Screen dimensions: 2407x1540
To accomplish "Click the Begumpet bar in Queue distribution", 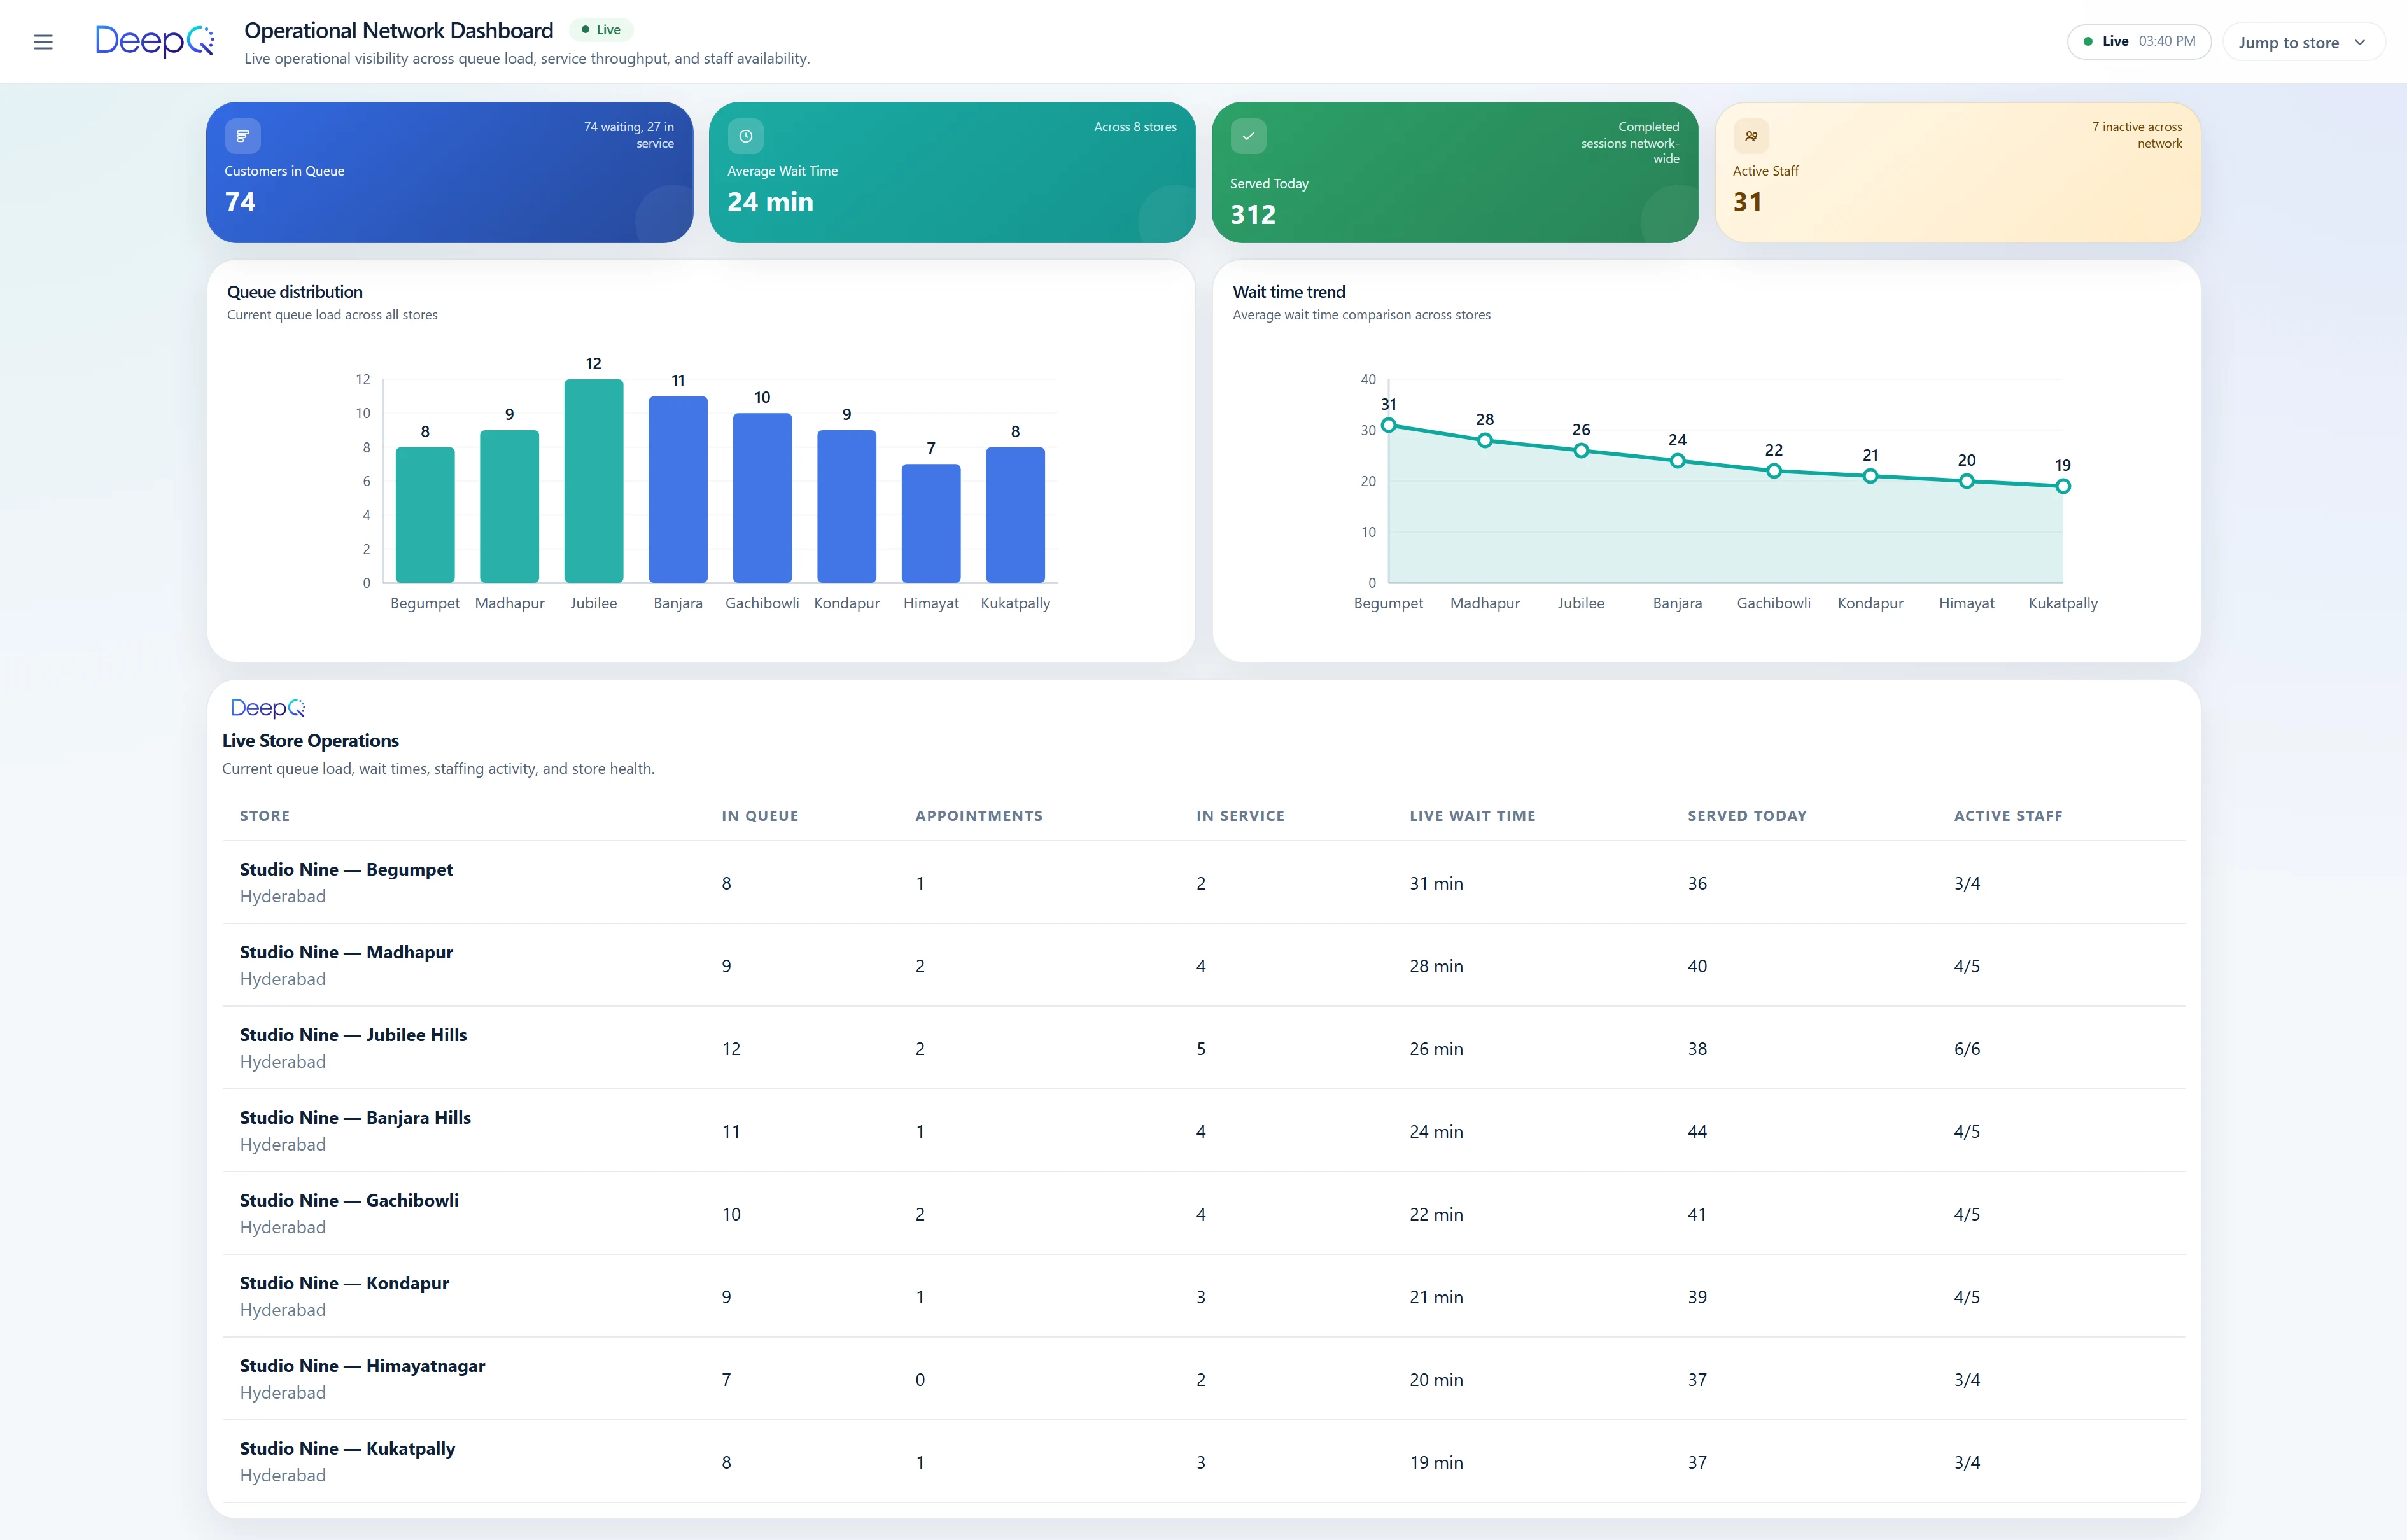I will tap(425, 515).
